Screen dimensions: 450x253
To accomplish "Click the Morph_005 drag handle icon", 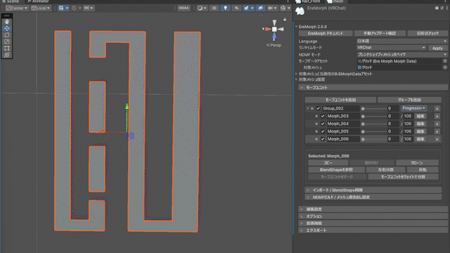I will (x=316, y=131).
